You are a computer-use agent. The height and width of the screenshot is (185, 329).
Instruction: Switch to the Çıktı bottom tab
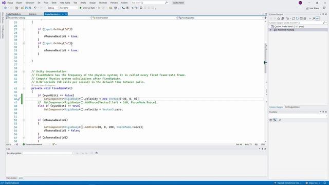coord(21,178)
